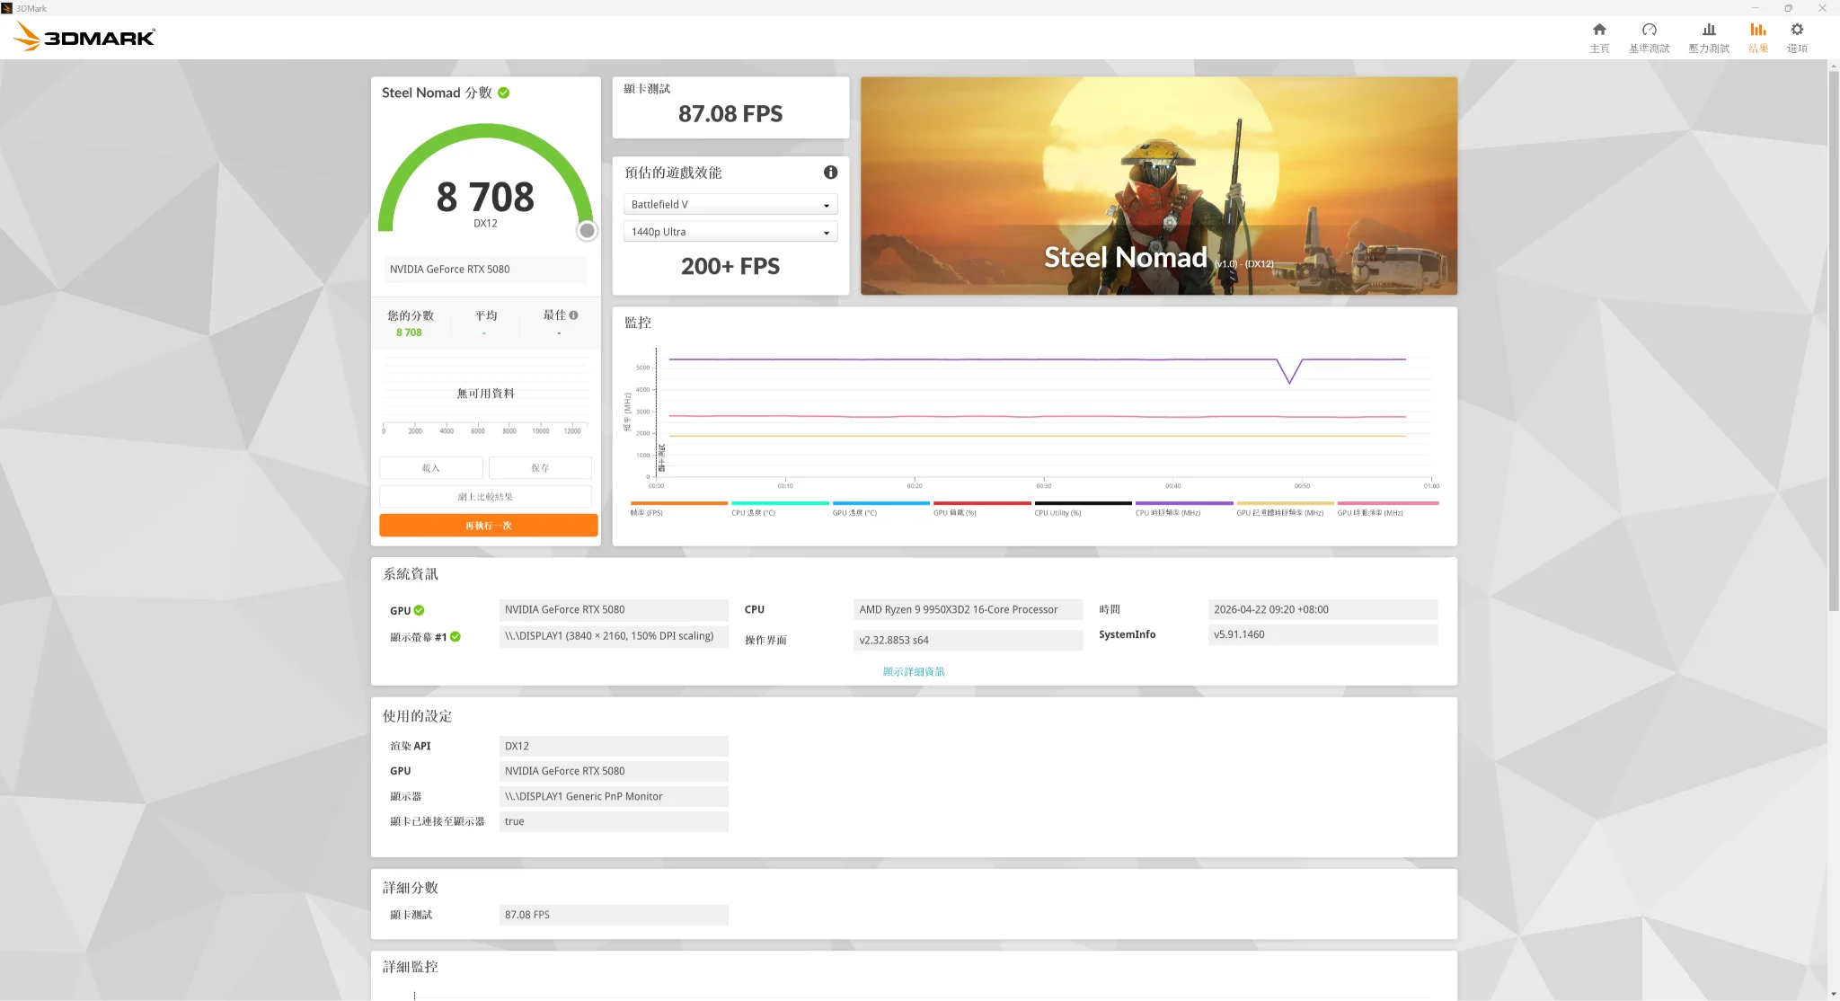Open the Battlefield V game dropdown

tap(730, 205)
